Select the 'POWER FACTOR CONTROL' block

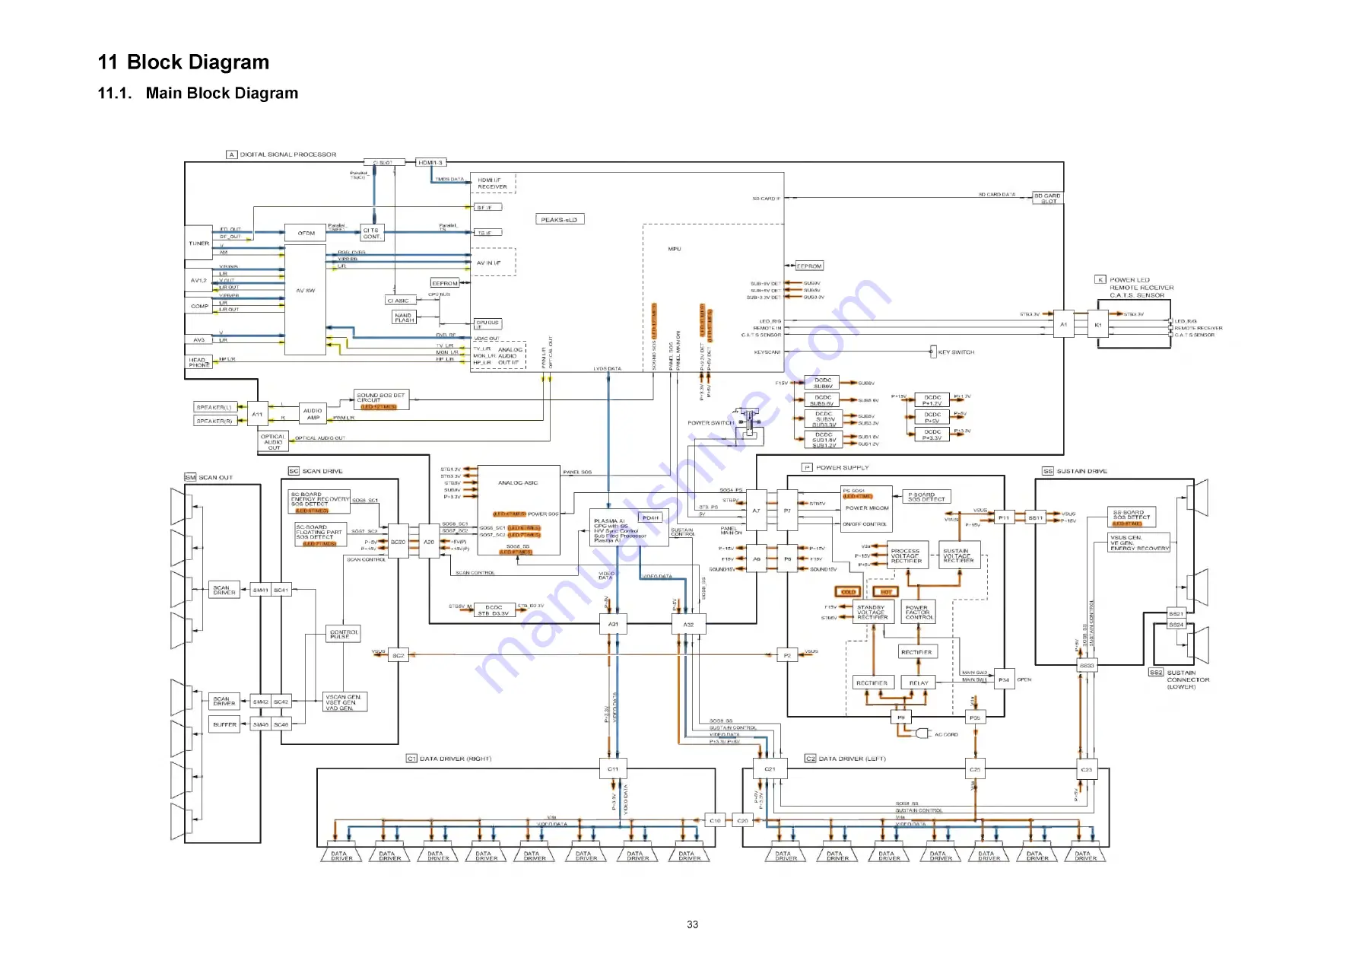coord(917,613)
